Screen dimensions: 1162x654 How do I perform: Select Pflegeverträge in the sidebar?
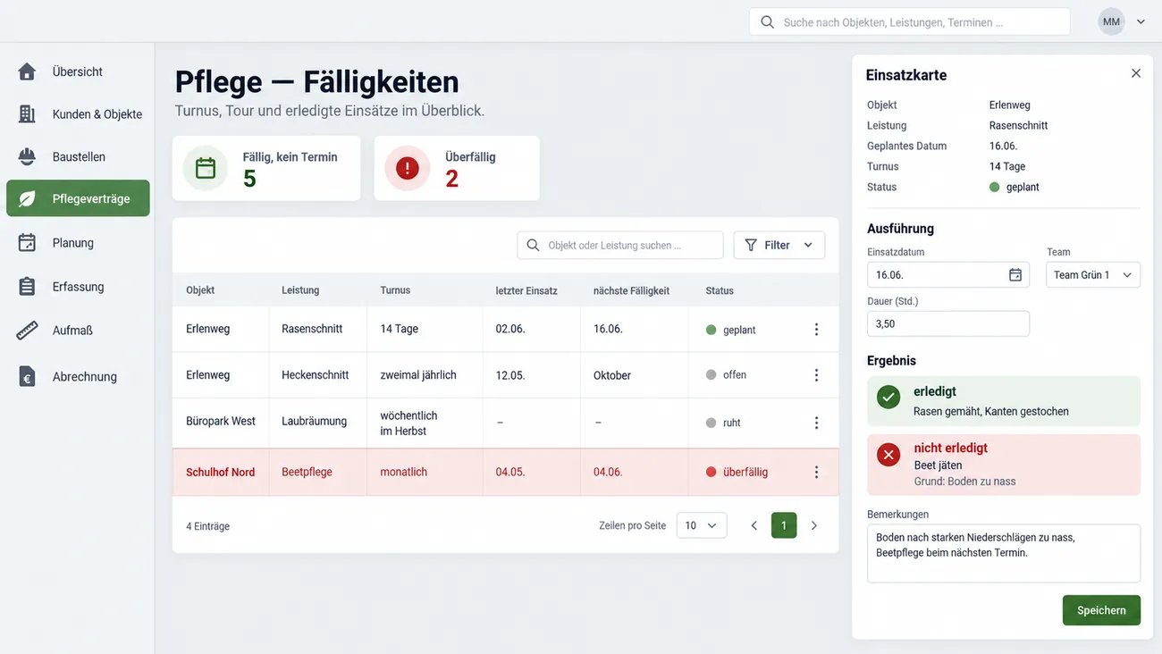click(x=78, y=198)
